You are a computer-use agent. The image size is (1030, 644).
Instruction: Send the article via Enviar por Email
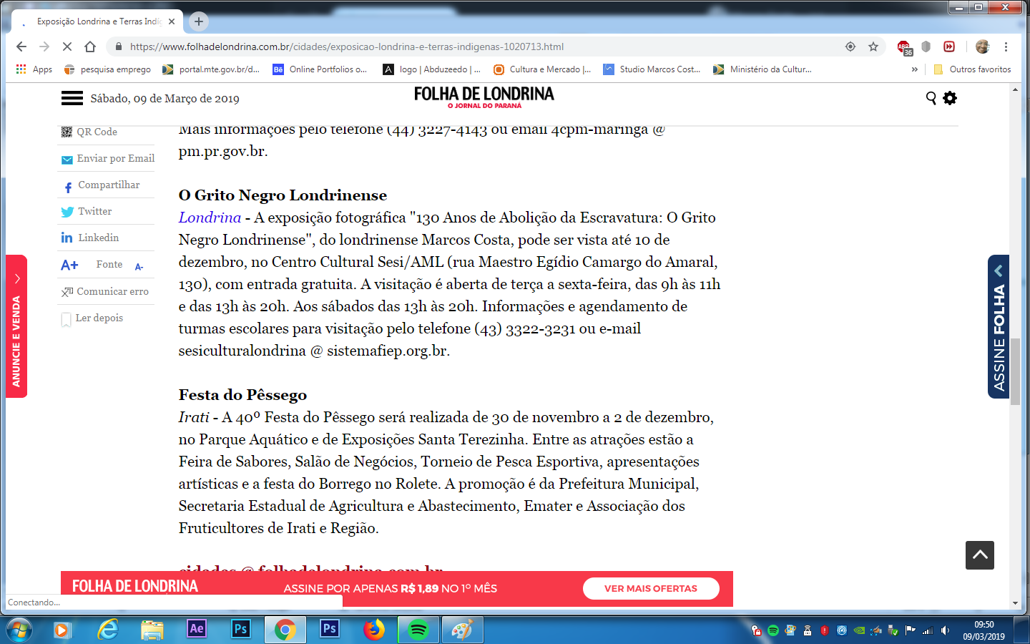coord(115,159)
